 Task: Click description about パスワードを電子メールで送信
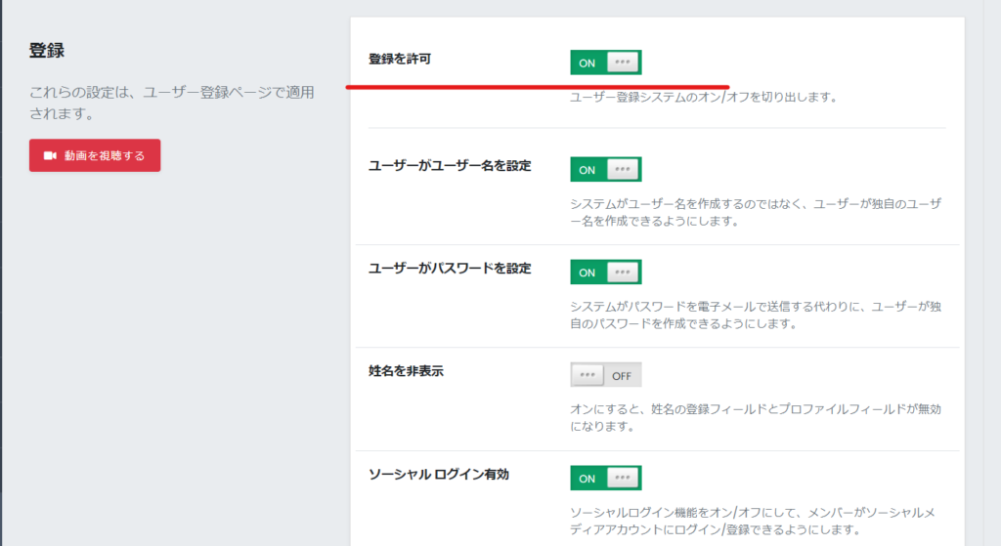(x=756, y=315)
